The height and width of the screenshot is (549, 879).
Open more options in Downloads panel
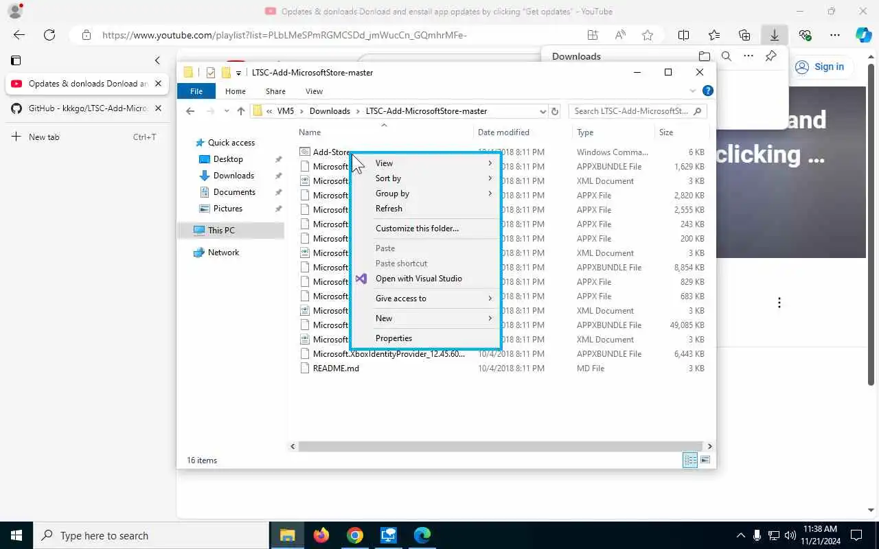pyautogui.click(x=749, y=56)
